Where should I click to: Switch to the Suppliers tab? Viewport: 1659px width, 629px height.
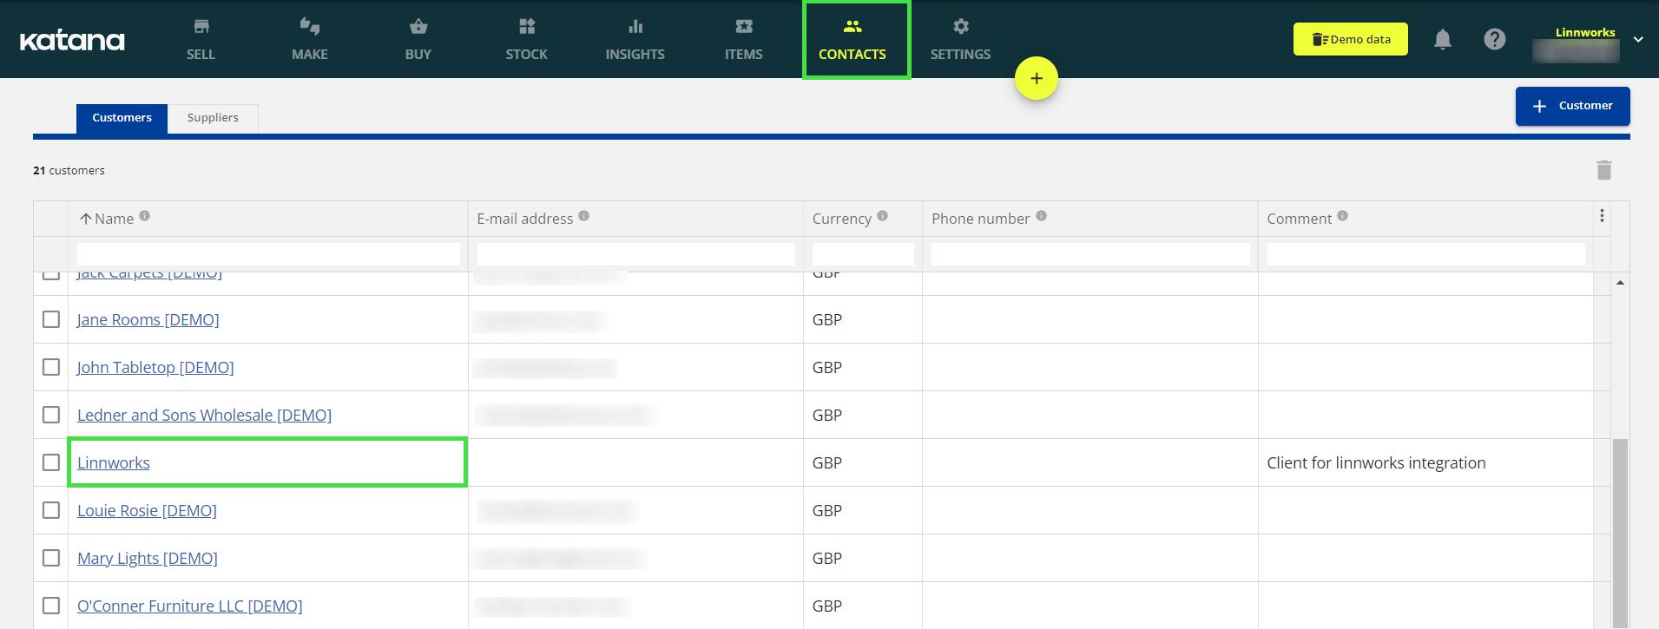213,118
